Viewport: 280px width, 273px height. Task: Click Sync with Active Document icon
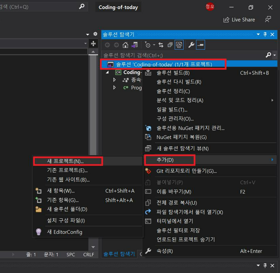161,45
